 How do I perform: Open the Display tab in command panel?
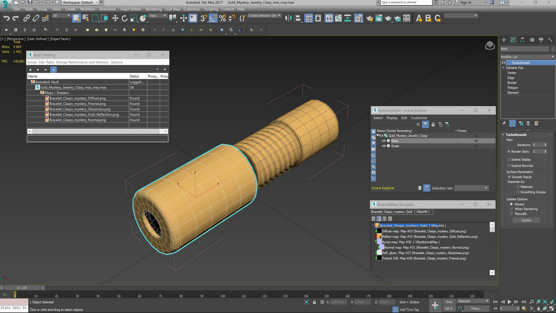pyautogui.click(x=541, y=40)
